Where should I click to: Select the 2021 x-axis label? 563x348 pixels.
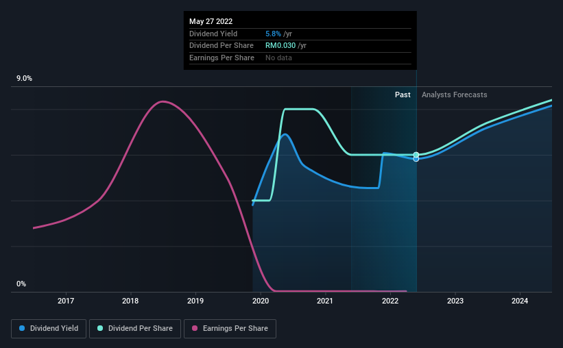coord(325,301)
